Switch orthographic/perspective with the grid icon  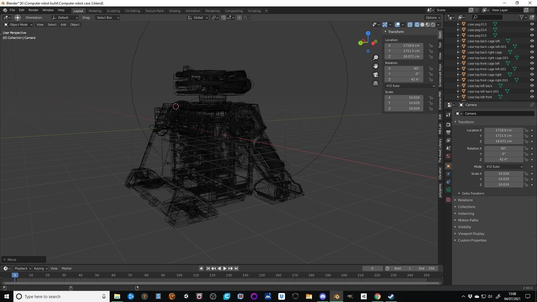(x=376, y=83)
